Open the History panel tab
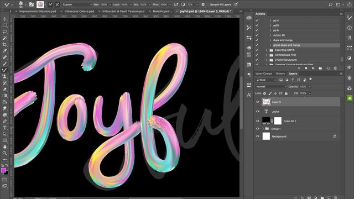The height and width of the screenshot is (199, 354). pyautogui.click(x=280, y=74)
